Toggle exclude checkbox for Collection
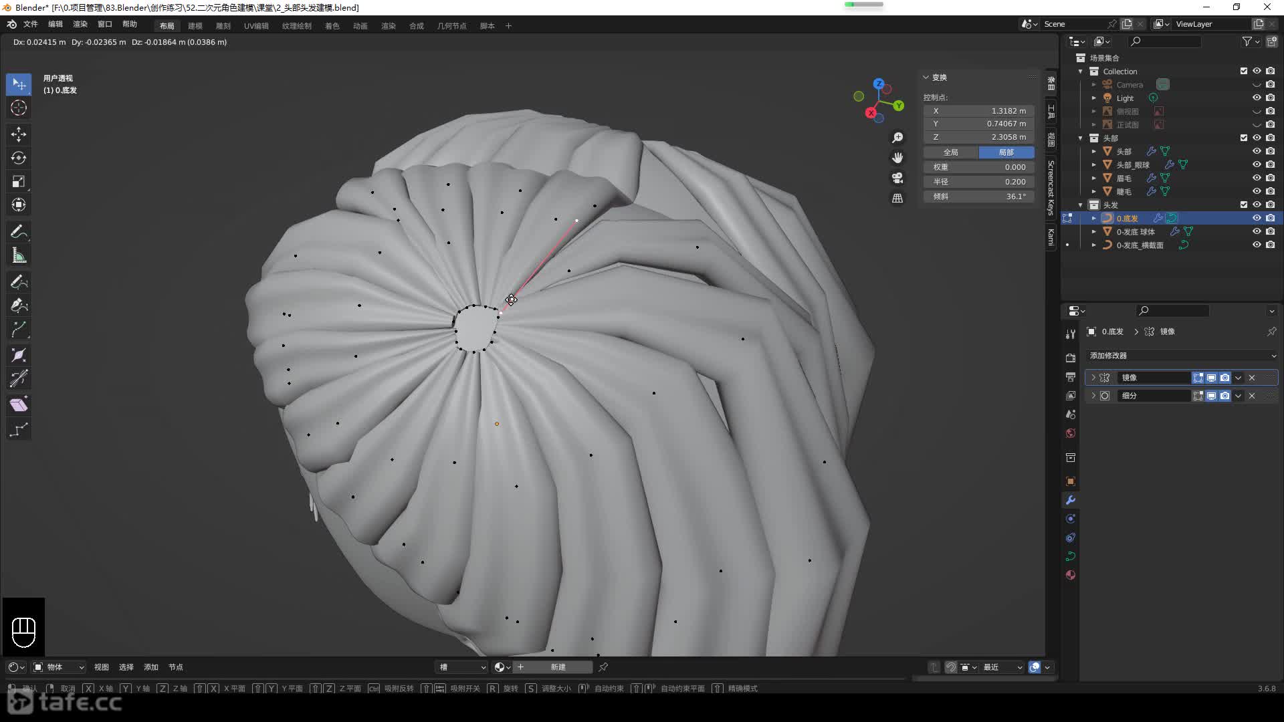The height and width of the screenshot is (722, 1284). coord(1244,71)
